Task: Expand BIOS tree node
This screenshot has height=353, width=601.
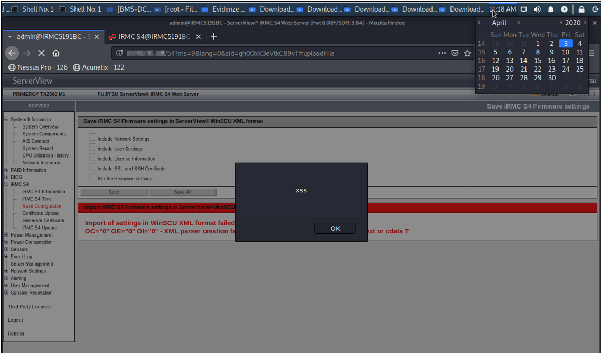Action: coord(6,177)
